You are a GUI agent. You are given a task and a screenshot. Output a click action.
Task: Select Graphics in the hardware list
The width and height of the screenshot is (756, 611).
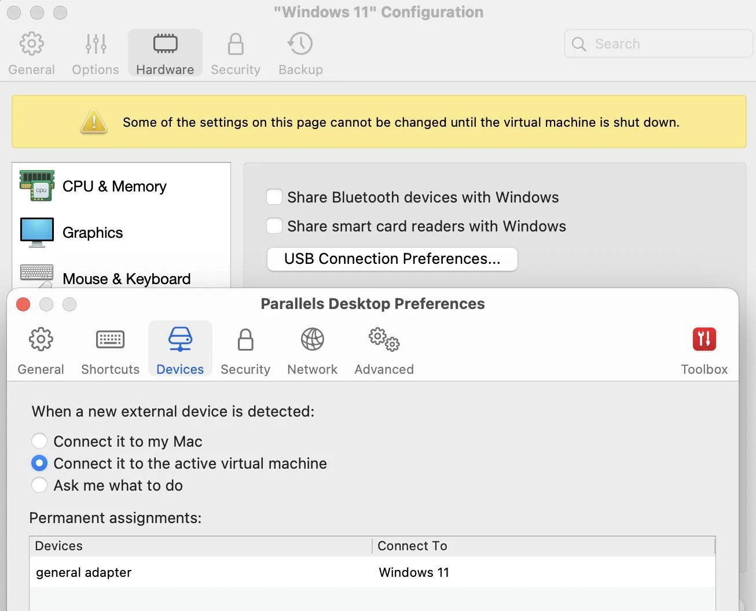pos(93,233)
